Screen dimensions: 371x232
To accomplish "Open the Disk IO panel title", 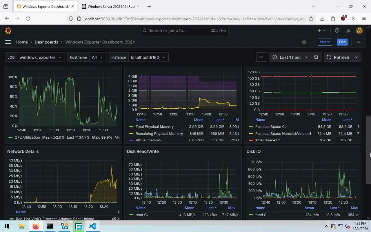I will click(x=254, y=151).
